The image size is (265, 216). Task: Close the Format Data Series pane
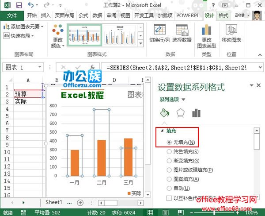258,85
